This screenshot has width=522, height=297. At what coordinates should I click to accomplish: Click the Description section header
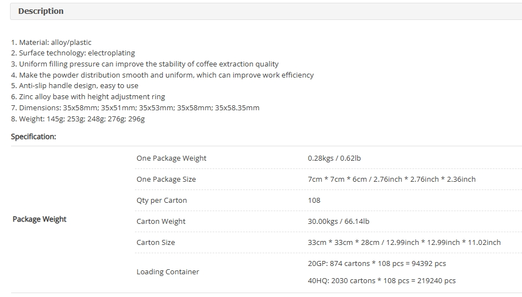pos(41,11)
